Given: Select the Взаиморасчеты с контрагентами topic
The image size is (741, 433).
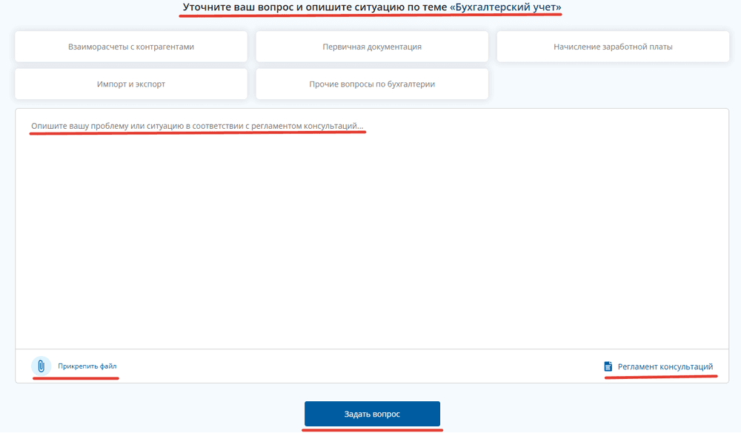Looking at the screenshot, I should [x=131, y=47].
